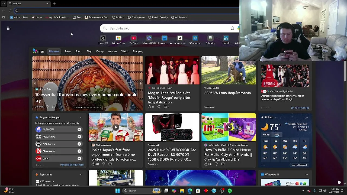
Task: Open the Walmart quick link tile
Action: [195, 40]
